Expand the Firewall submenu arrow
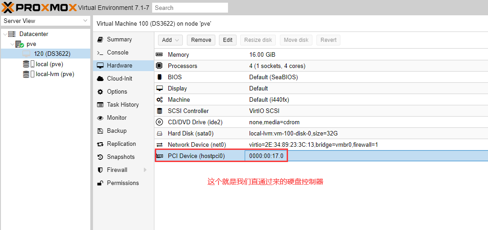This screenshot has width=488, height=230. [x=145, y=170]
